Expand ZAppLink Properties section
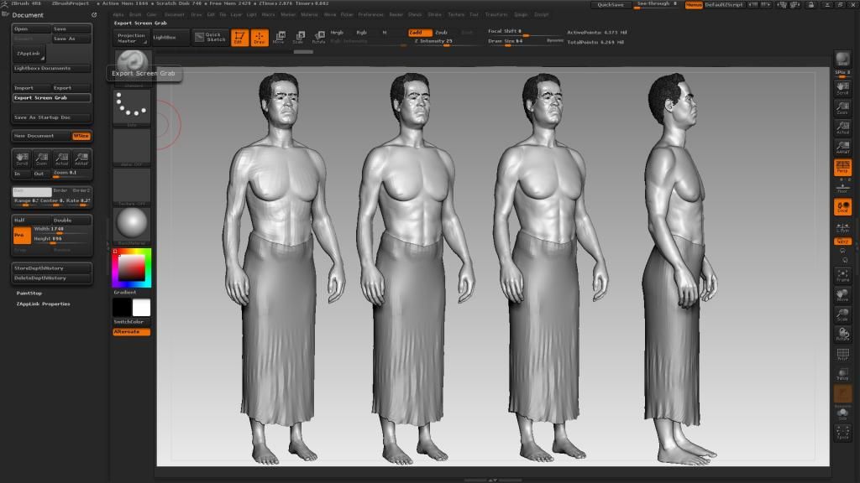This screenshot has height=483, width=860. coord(44,304)
